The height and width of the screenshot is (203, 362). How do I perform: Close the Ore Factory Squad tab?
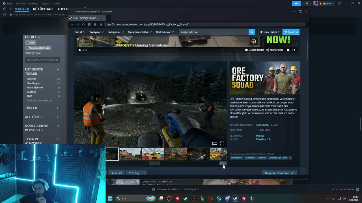pyautogui.click(x=104, y=18)
